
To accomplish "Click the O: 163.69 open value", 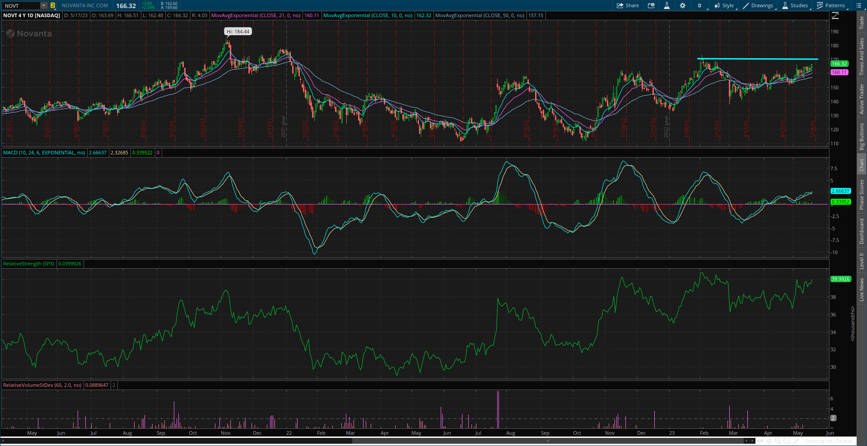I will click(x=103, y=15).
